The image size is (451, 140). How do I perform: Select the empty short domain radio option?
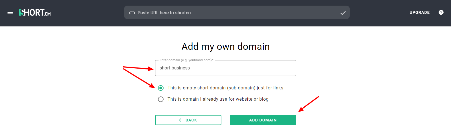[161, 88]
